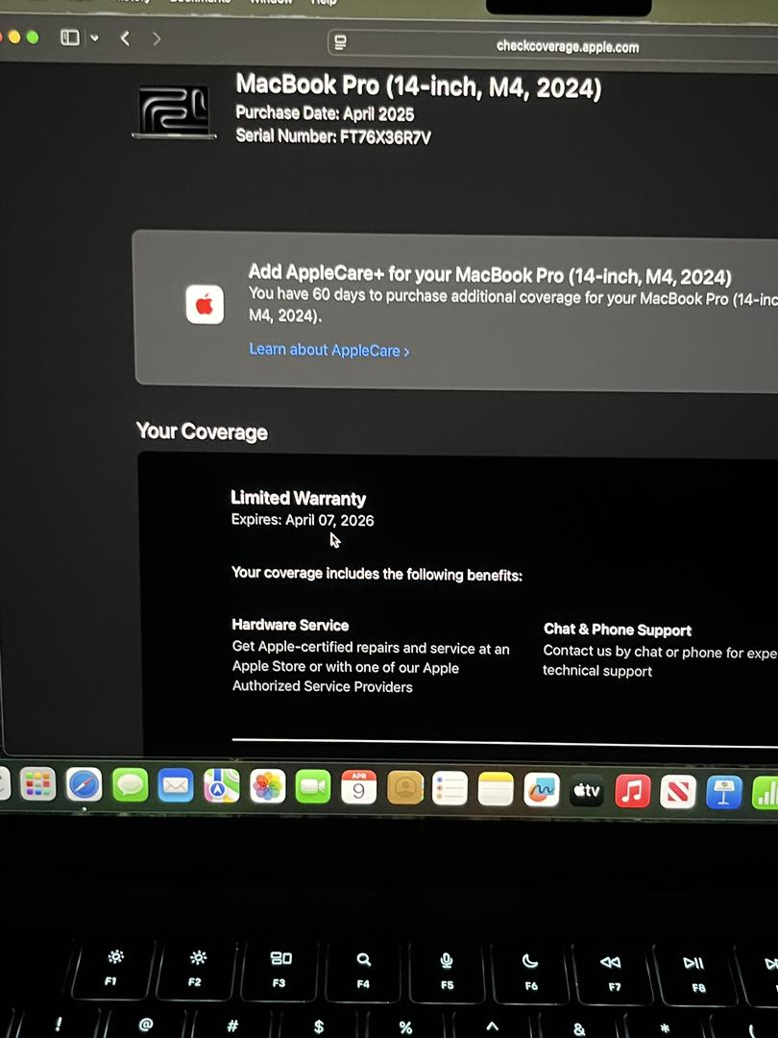The image size is (778, 1038).
Task: Click the Chat & Phone Support heading
Action: coord(618,630)
